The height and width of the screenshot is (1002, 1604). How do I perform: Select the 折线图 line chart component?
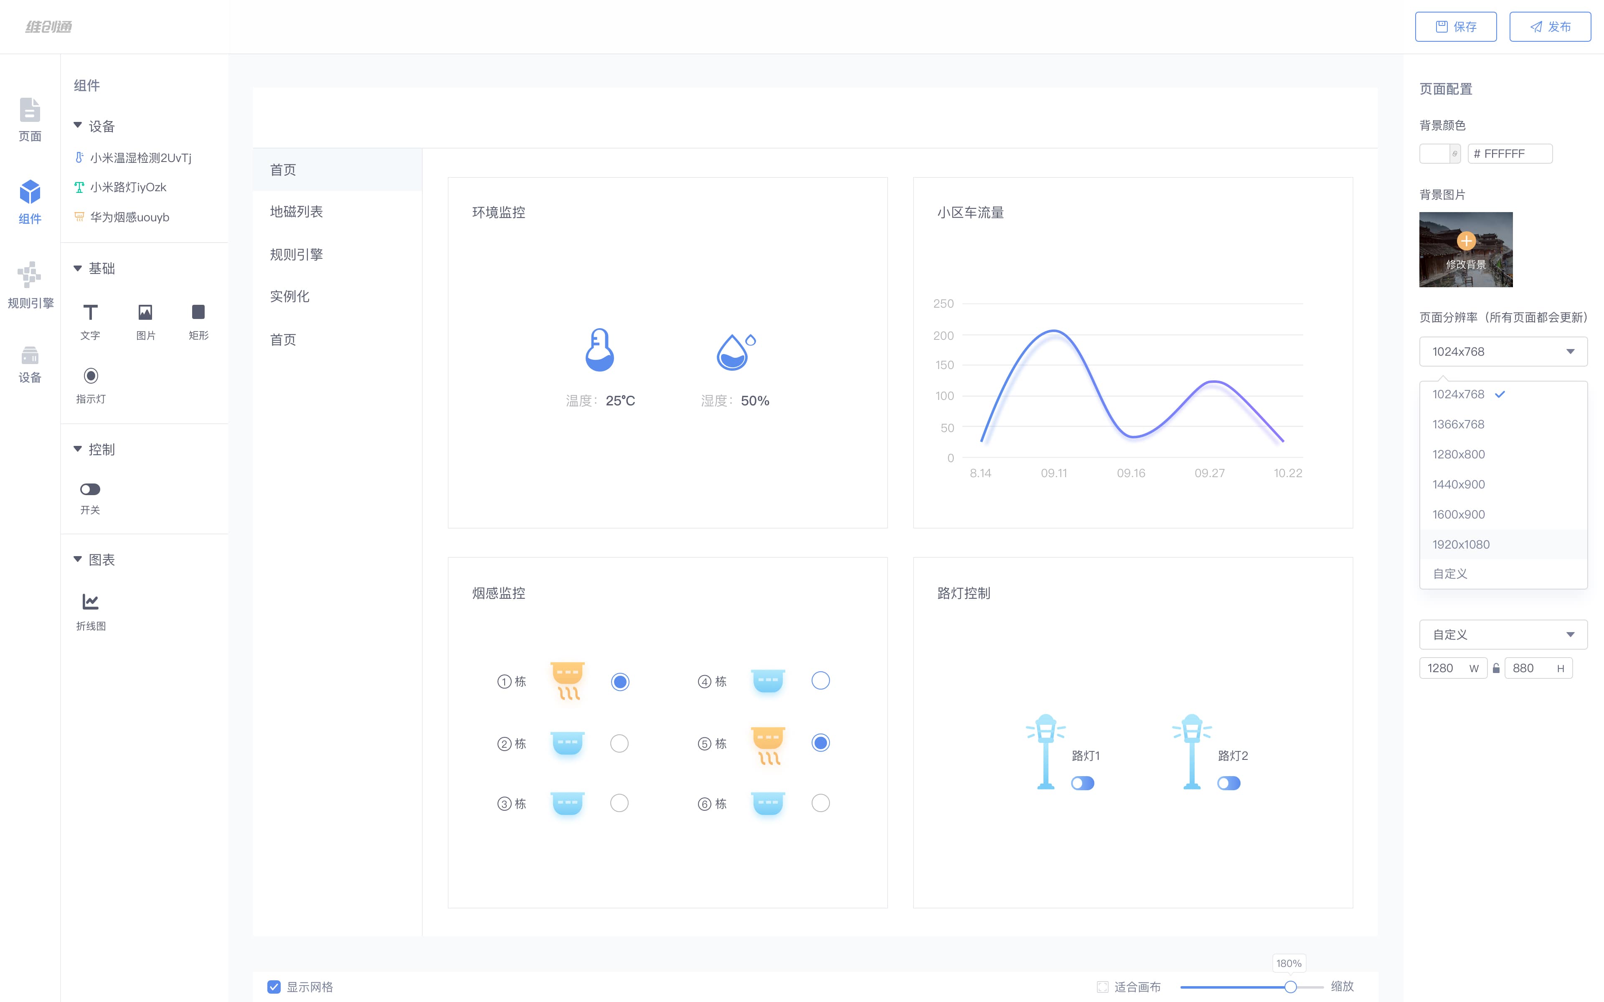[91, 612]
